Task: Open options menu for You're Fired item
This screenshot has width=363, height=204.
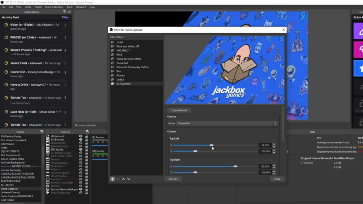Action: [65, 63]
